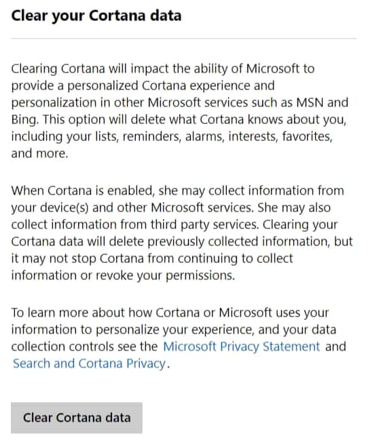This screenshot has width=368, height=444.
Task: Click the phrase 'personalize your experience'
Action: pyautogui.click(x=174, y=329)
